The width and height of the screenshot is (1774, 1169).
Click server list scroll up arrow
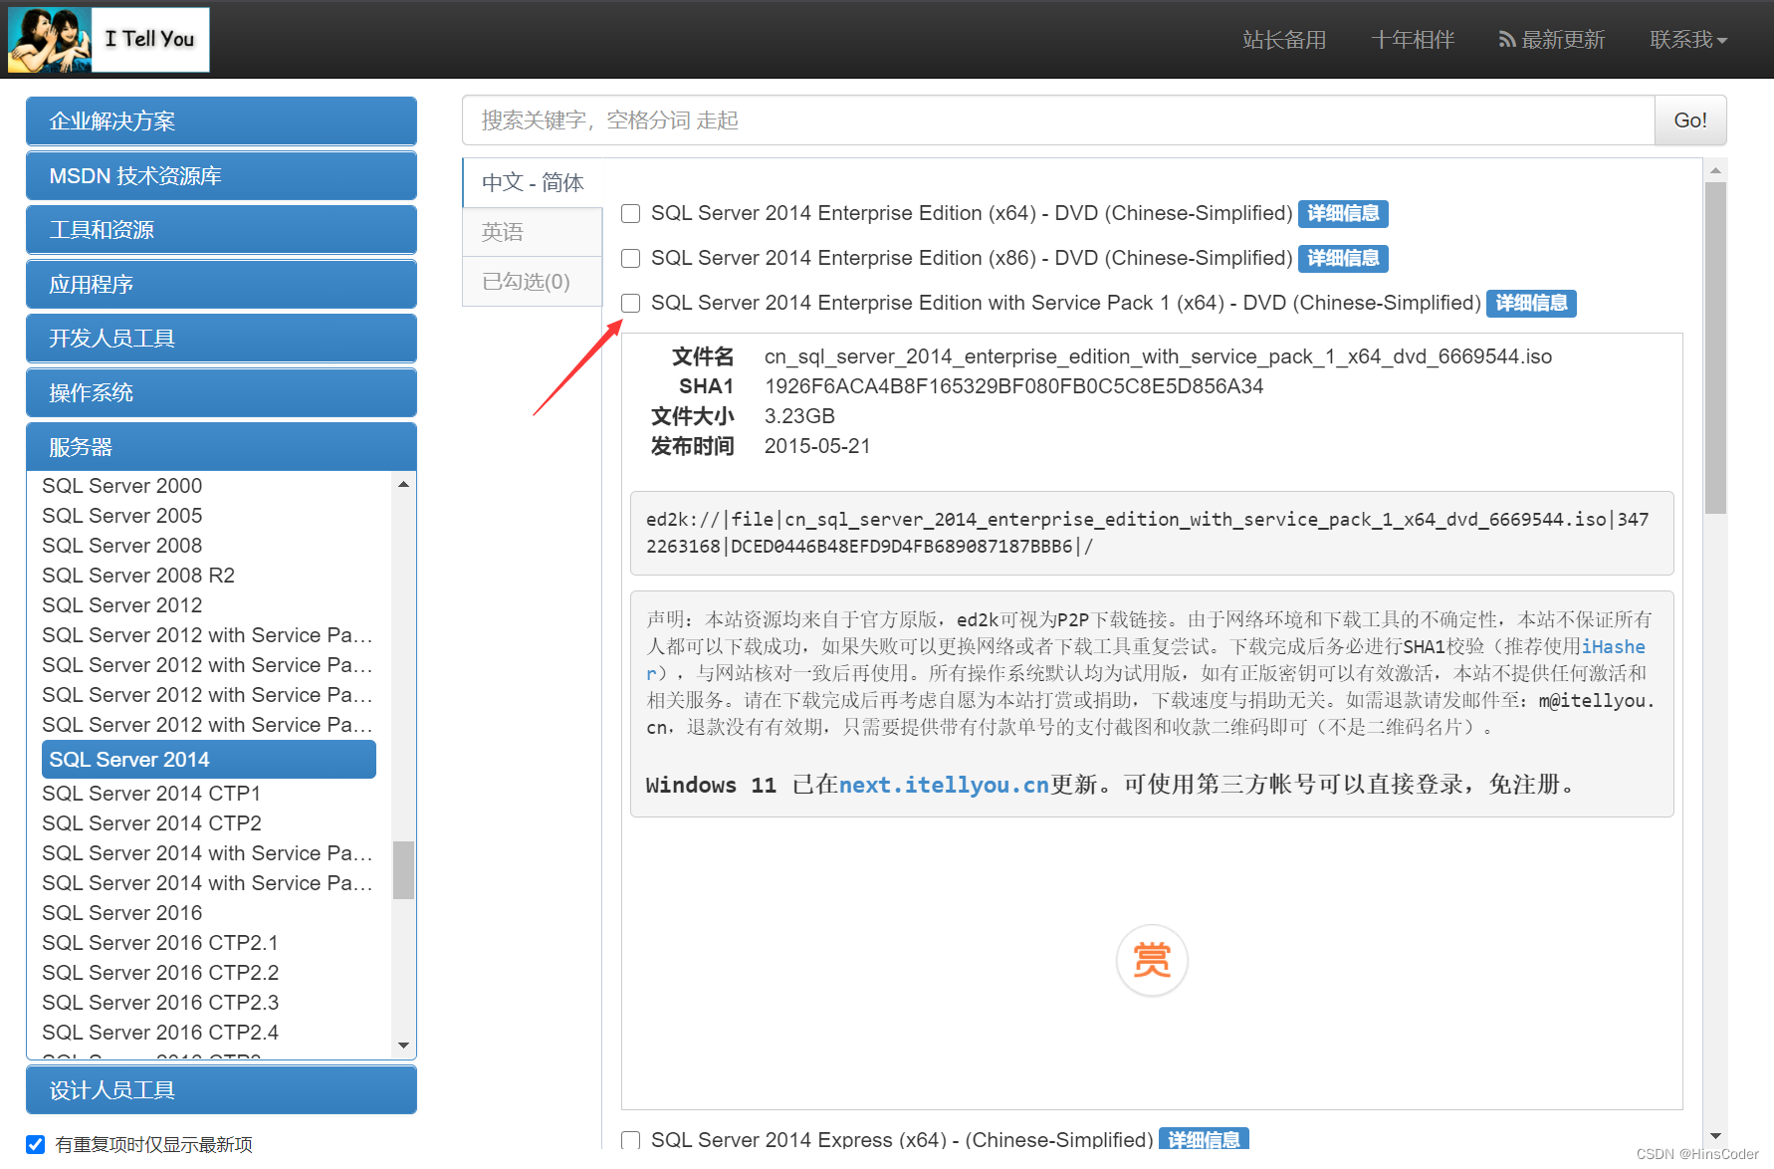(x=403, y=484)
